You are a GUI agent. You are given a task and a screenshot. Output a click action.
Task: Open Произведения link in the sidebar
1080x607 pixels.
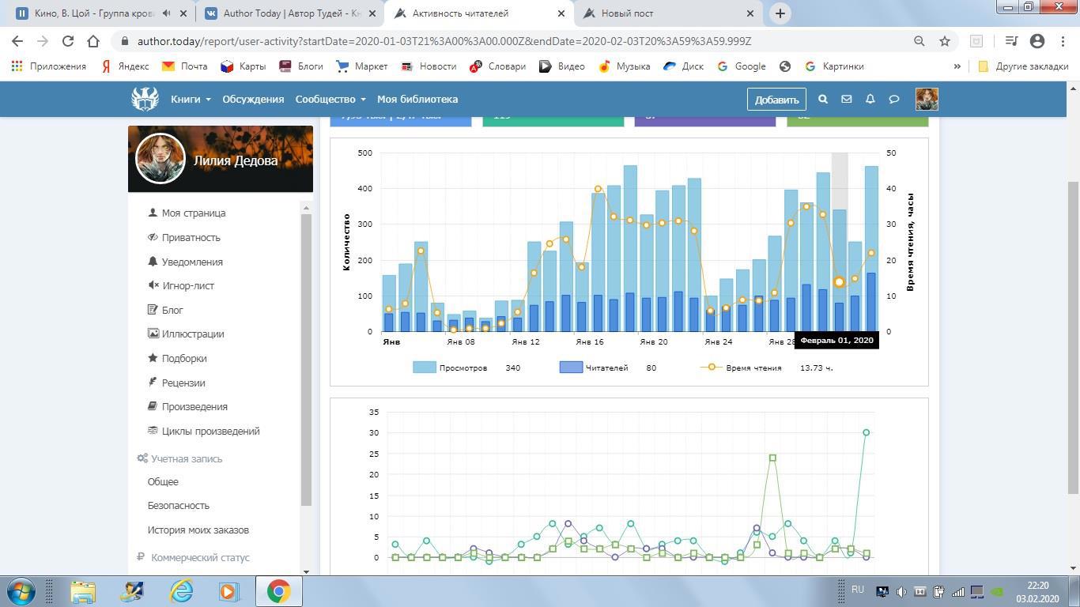[194, 406]
